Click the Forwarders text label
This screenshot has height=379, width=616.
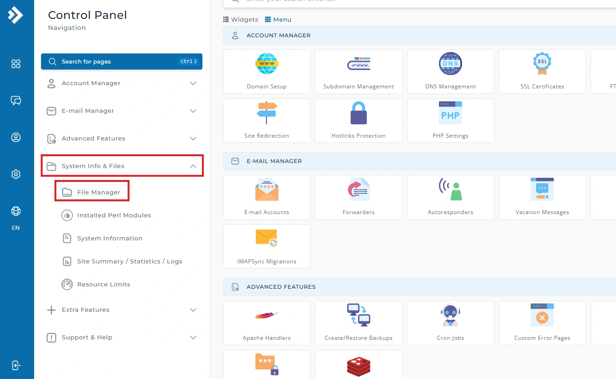359,212
